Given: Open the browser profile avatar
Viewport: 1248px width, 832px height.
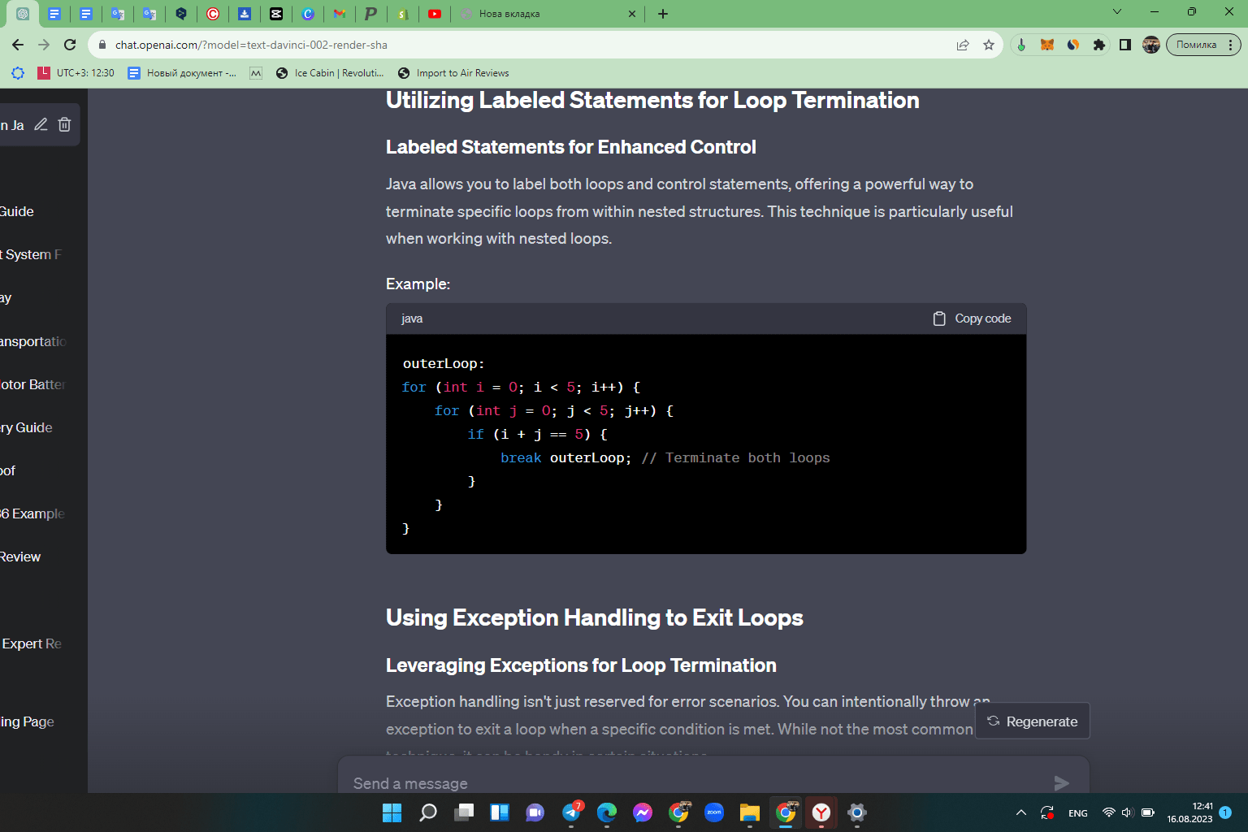Looking at the screenshot, I should (1151, 45).
